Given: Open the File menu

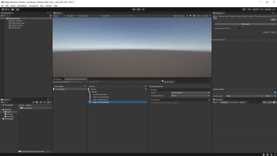Looking at the screenshot, I should pos(2,6).
